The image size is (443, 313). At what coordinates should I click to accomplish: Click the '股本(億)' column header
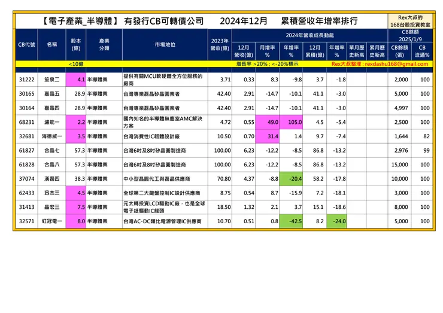click(75, 44)
